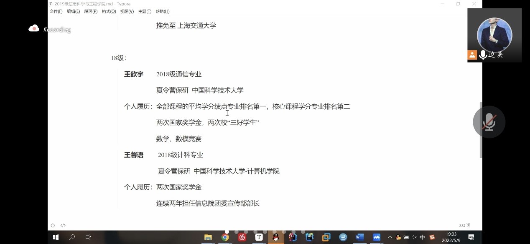Click the line 两次国家奖学金,两次校"三好学生"
The height and width of the screenshot is (244, 530).
coord(208,123)
